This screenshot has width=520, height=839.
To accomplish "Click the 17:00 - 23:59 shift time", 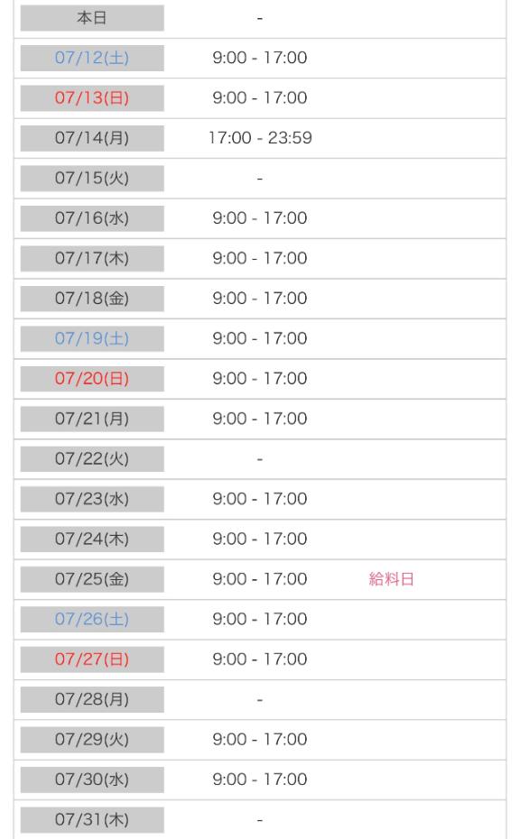I will pos(260,138).
